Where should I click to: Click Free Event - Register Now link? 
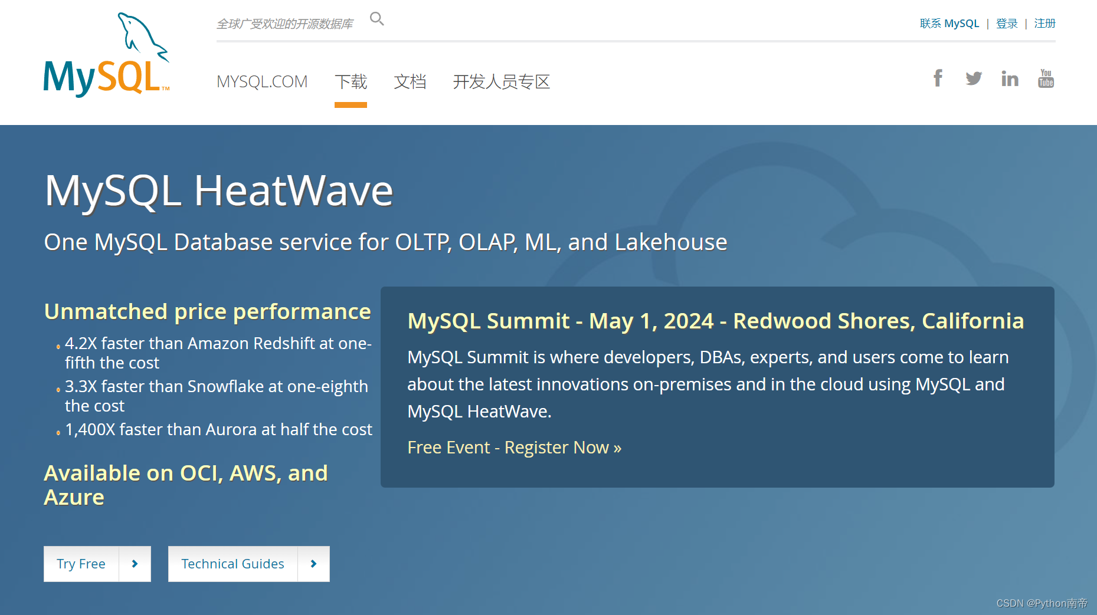514,448
